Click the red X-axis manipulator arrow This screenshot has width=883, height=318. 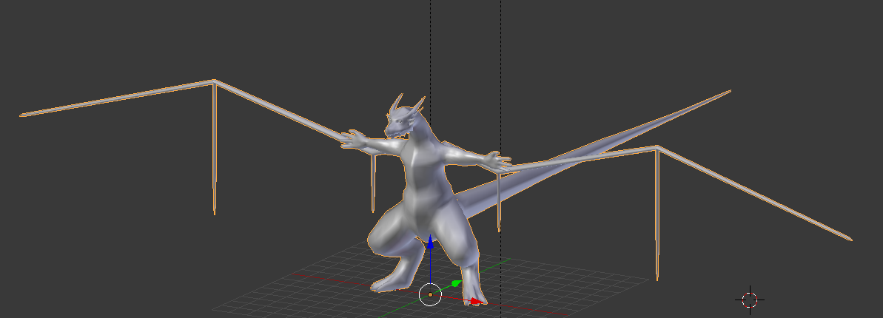point(474,301)
